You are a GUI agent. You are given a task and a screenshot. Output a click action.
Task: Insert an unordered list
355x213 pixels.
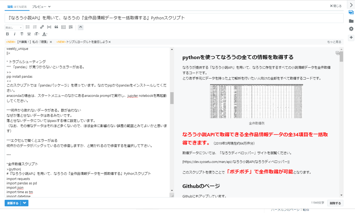[x=28, y=27]
